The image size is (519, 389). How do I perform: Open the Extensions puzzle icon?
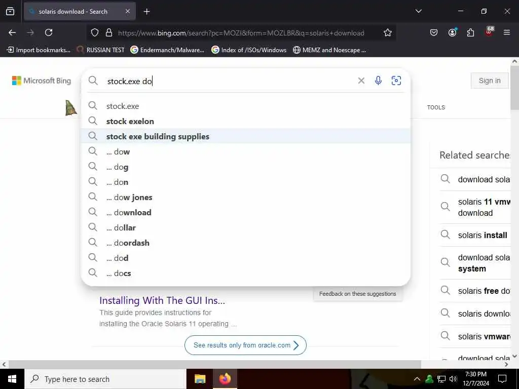470,32
